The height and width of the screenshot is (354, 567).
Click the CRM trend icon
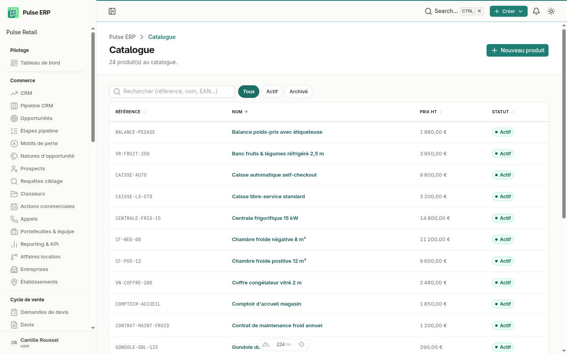pos(14,93)
